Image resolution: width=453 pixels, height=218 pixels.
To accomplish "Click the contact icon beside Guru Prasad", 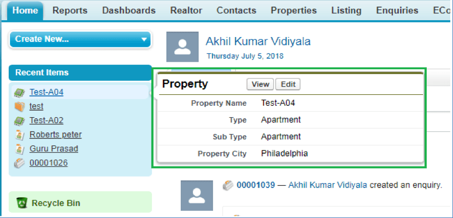I will click(x=19, y=149).
